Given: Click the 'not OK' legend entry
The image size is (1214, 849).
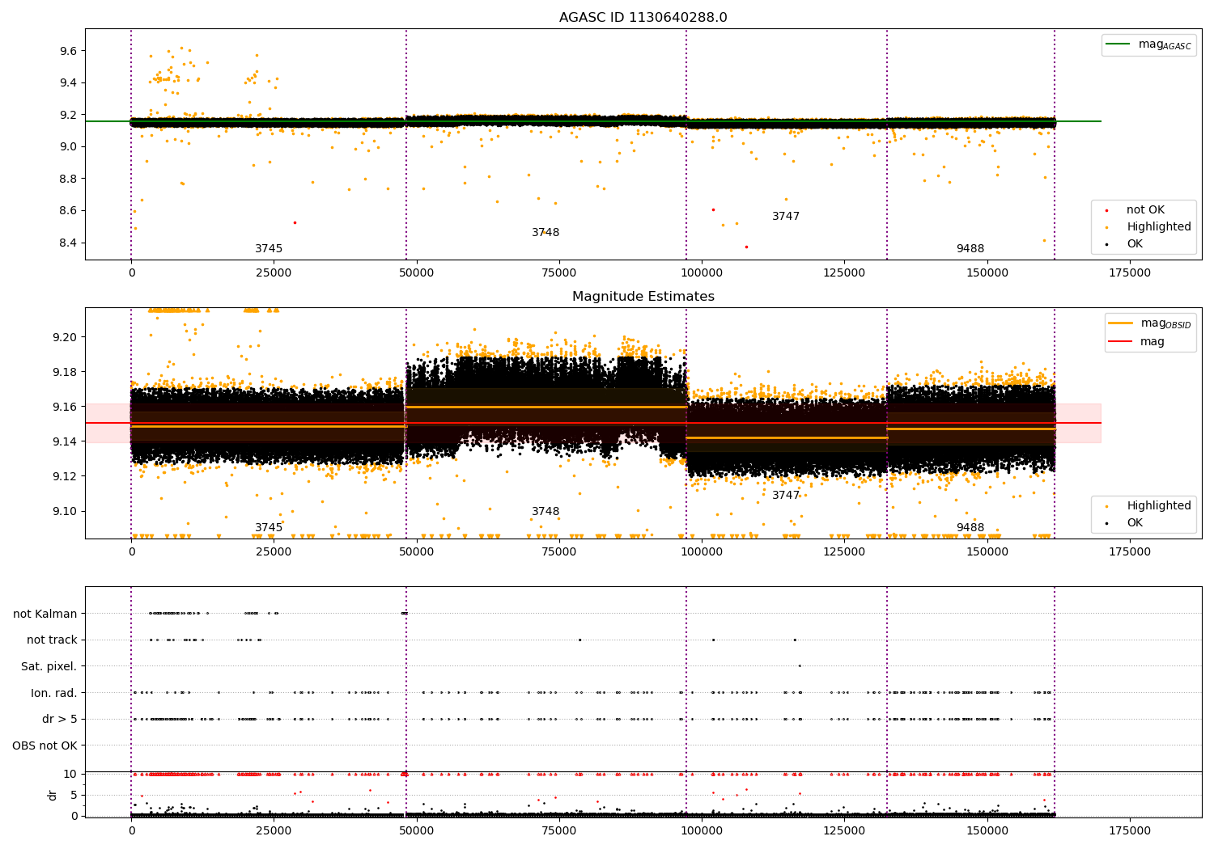Looking at the screenshot, I should (x=1145, y=210).
